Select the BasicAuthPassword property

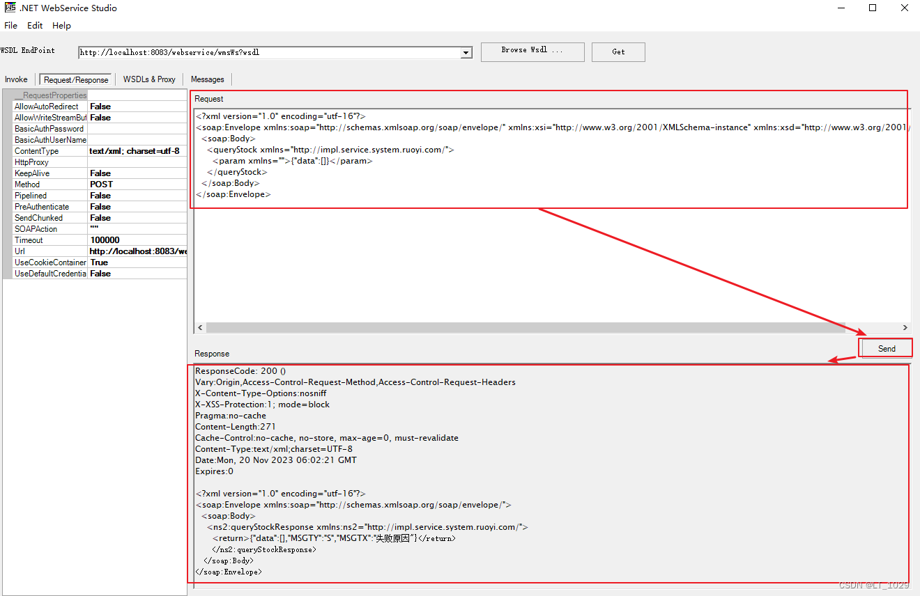click(x=49, y=129)
